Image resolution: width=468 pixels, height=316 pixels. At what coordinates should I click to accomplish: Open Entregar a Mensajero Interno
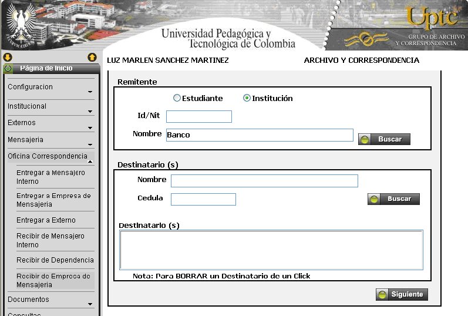(50, 177)
